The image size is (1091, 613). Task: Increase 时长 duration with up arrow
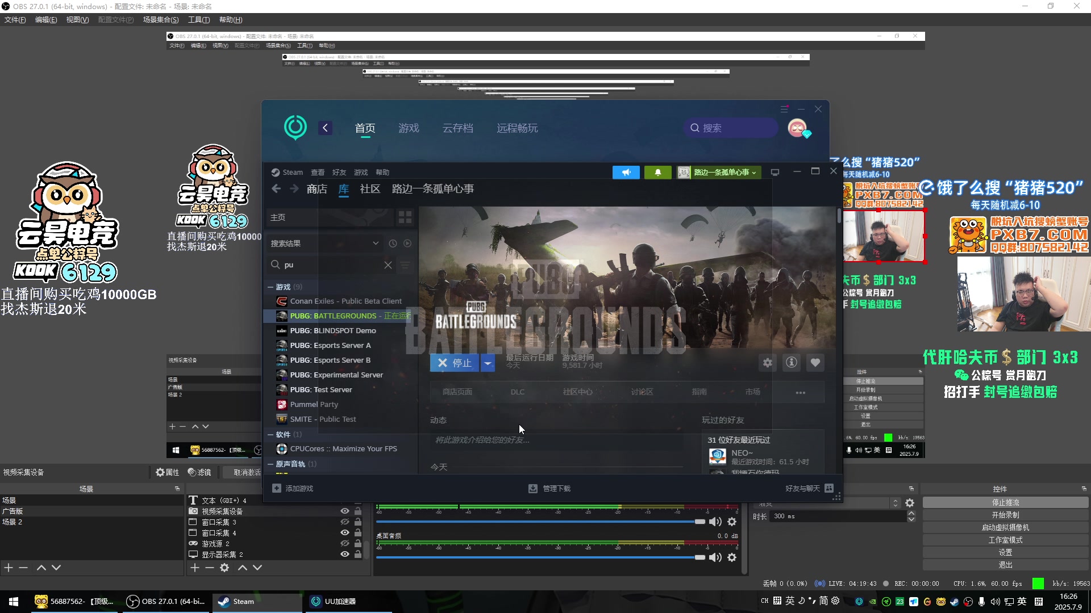coord(911,514)
